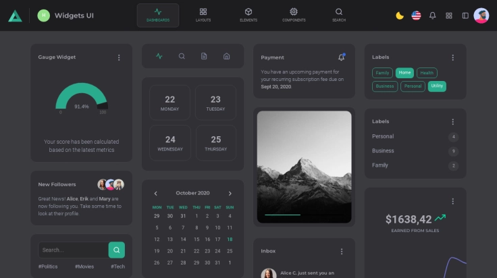Select the home icon in widget toolbar
The image size is (497, 278).
[x=226, y=56]
